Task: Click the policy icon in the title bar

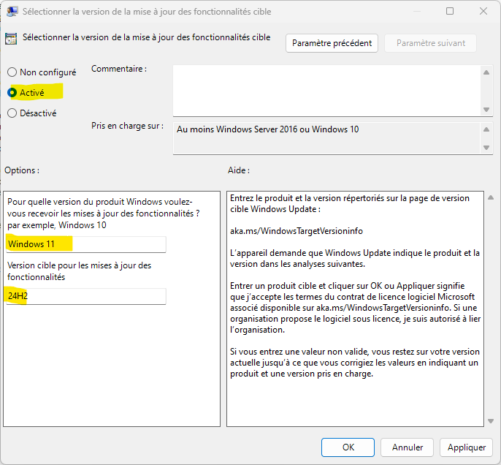Action: (x=12, y=12)
